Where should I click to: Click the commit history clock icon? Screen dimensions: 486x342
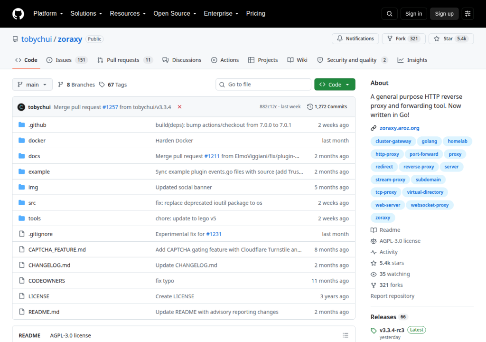click(x=310, y=107)
